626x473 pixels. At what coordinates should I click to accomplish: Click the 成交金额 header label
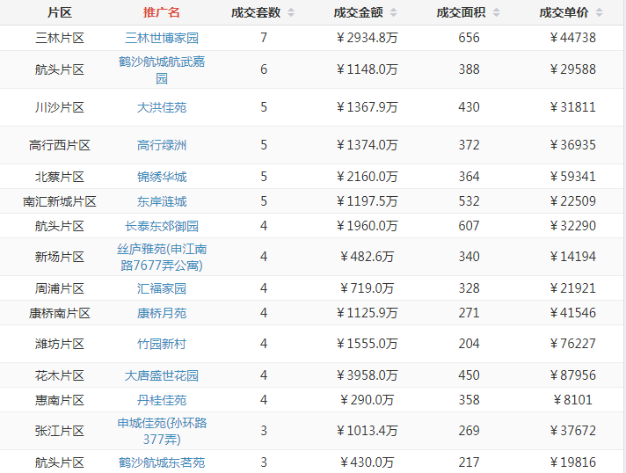pos(359,12)
